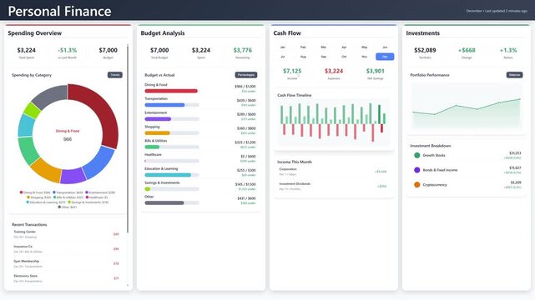Click the highlighted Dec month tab
Screen dimensions: 535x300
pos(385,57)
